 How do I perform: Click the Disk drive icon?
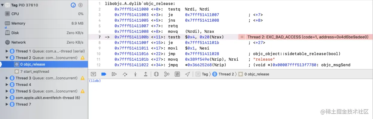(7, 33)
